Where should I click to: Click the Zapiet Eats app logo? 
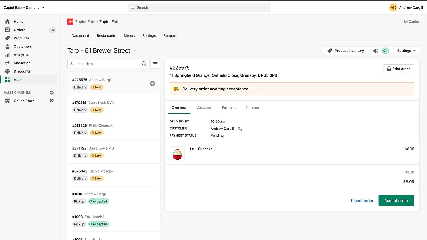click(70, 22)
